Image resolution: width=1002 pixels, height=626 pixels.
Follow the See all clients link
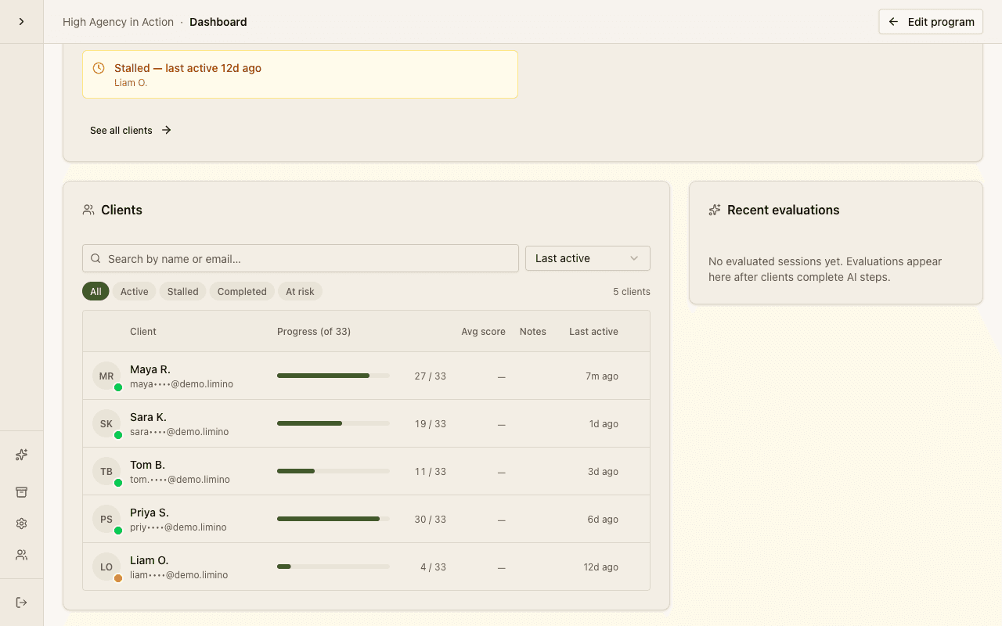pos(131,131)
